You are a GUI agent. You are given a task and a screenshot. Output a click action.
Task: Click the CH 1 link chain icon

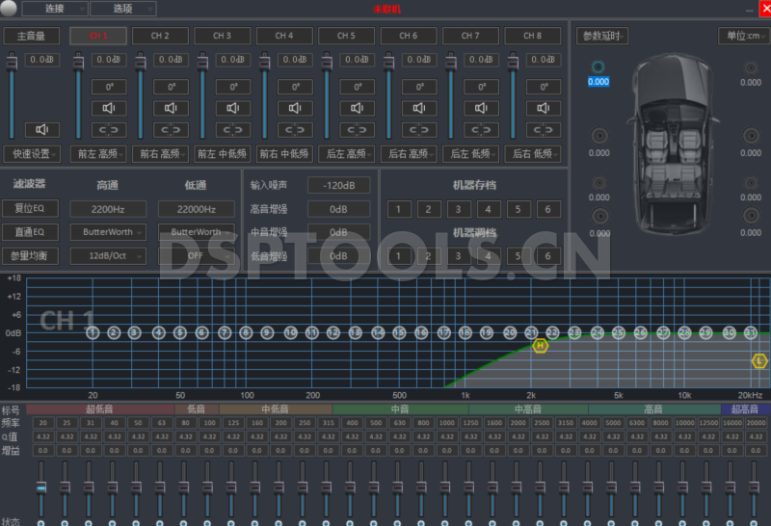(x=109, y=129)
